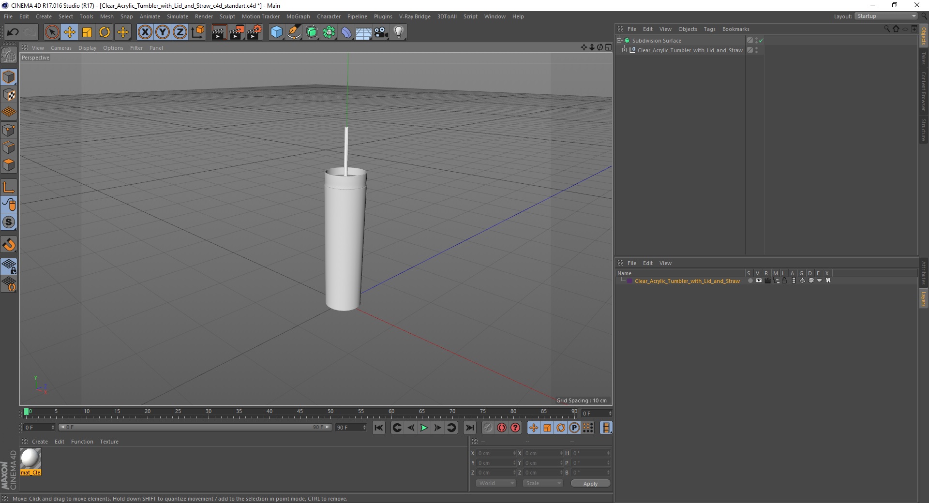Open the Object Manager Tags menu
The width and height of the screenshot is (929, 503).
coord(709,29)
